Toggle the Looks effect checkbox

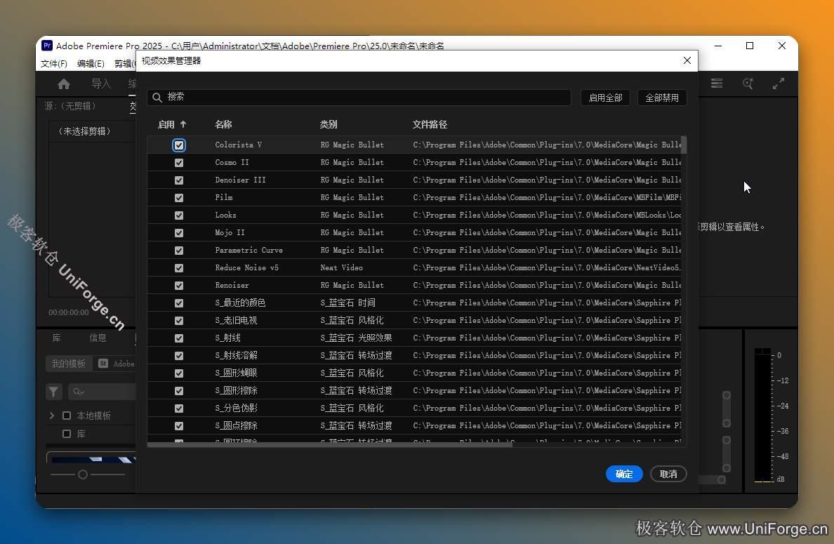tap(179, 215)
